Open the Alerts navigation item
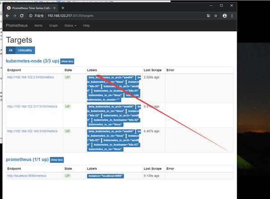This screenshot has height=199, width=270. [x=38, y=25]
